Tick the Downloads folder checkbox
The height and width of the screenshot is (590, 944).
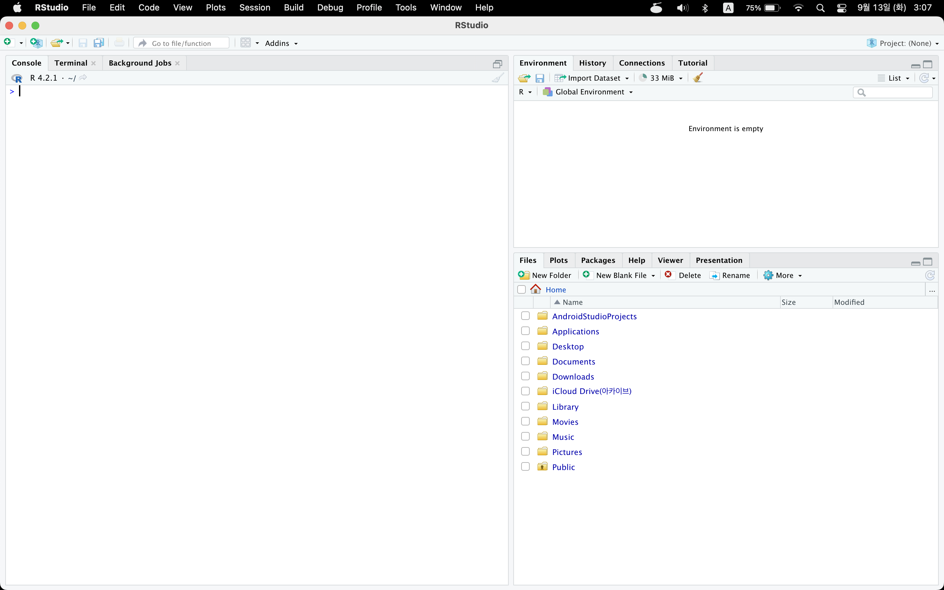(525, 376)
